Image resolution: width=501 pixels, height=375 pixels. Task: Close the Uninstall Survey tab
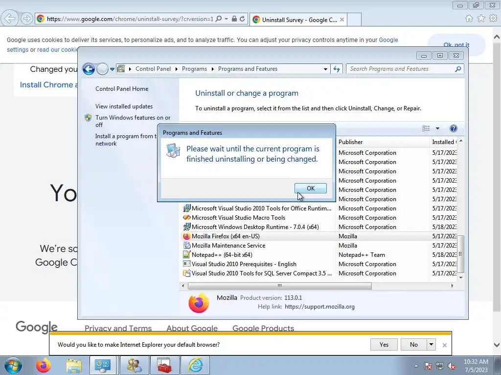click(342, 20)
